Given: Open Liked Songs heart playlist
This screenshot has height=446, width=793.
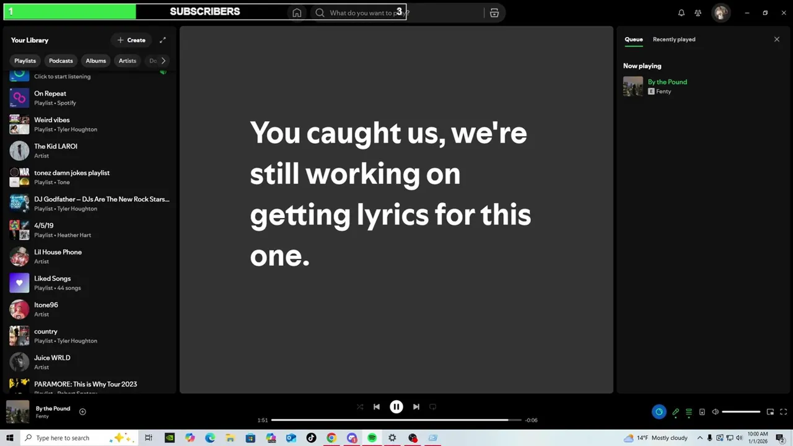Looking at the screenshot, I should click(90, 283).
